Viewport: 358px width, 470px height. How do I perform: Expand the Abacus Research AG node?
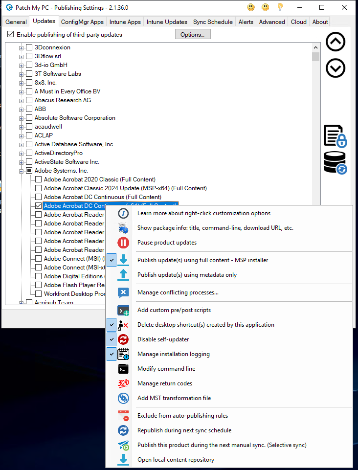point(22,100)
